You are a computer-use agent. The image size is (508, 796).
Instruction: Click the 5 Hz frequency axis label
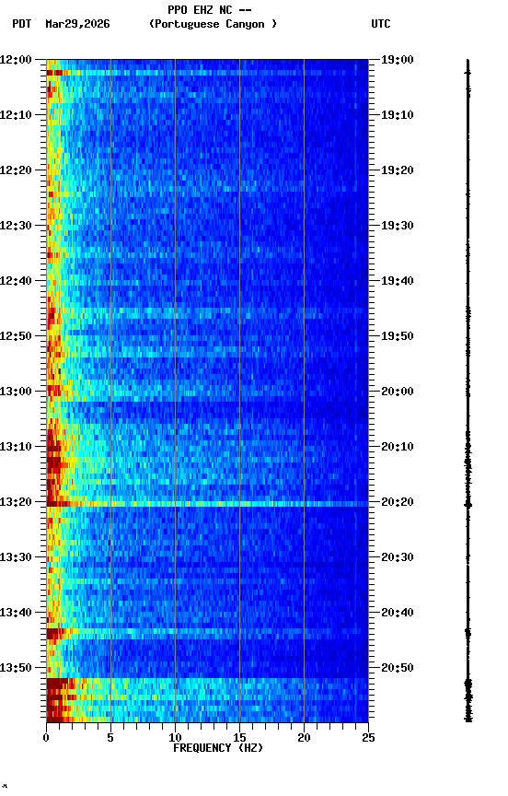pyautogui.click(x=110, y=738)
